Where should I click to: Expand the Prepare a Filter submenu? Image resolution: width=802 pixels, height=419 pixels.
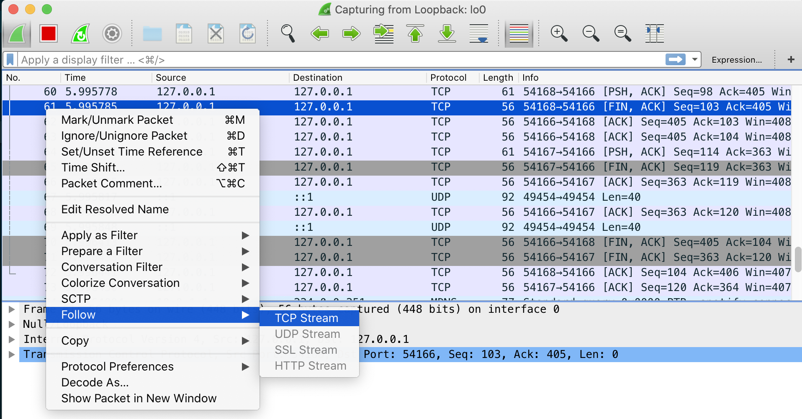pos(153,251)
